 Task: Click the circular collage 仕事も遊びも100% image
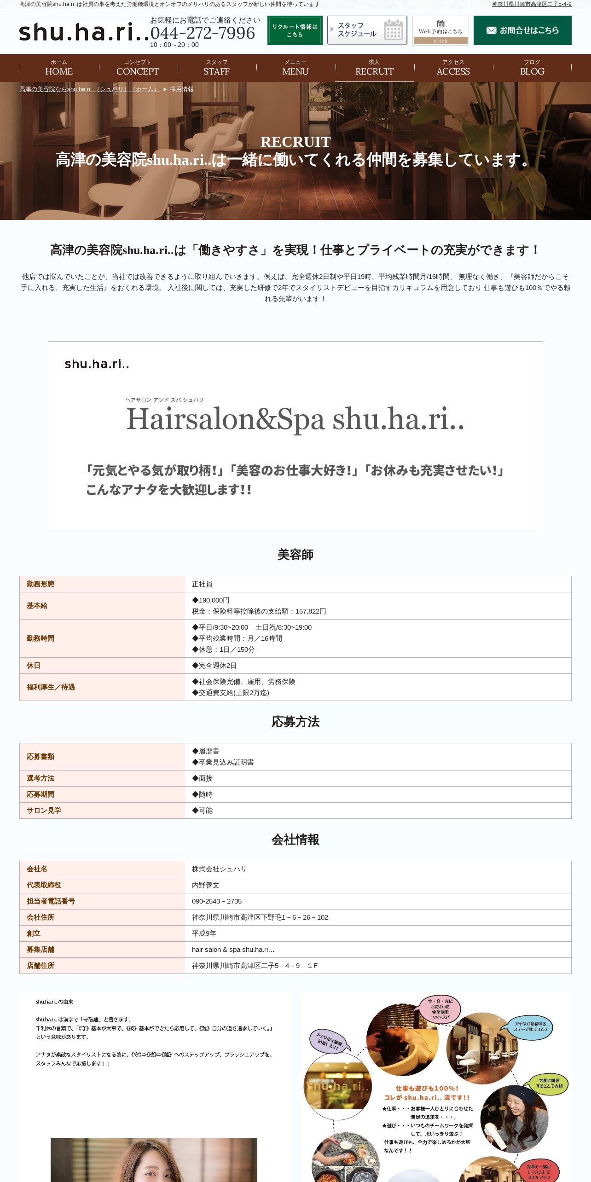coord(437,1087)
